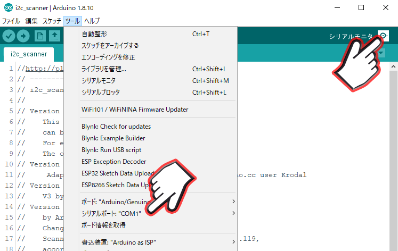This screenshot has height=251, width=398.
Task: Click the Arduino logo in the title bar
Action: (x=9, y=8)
